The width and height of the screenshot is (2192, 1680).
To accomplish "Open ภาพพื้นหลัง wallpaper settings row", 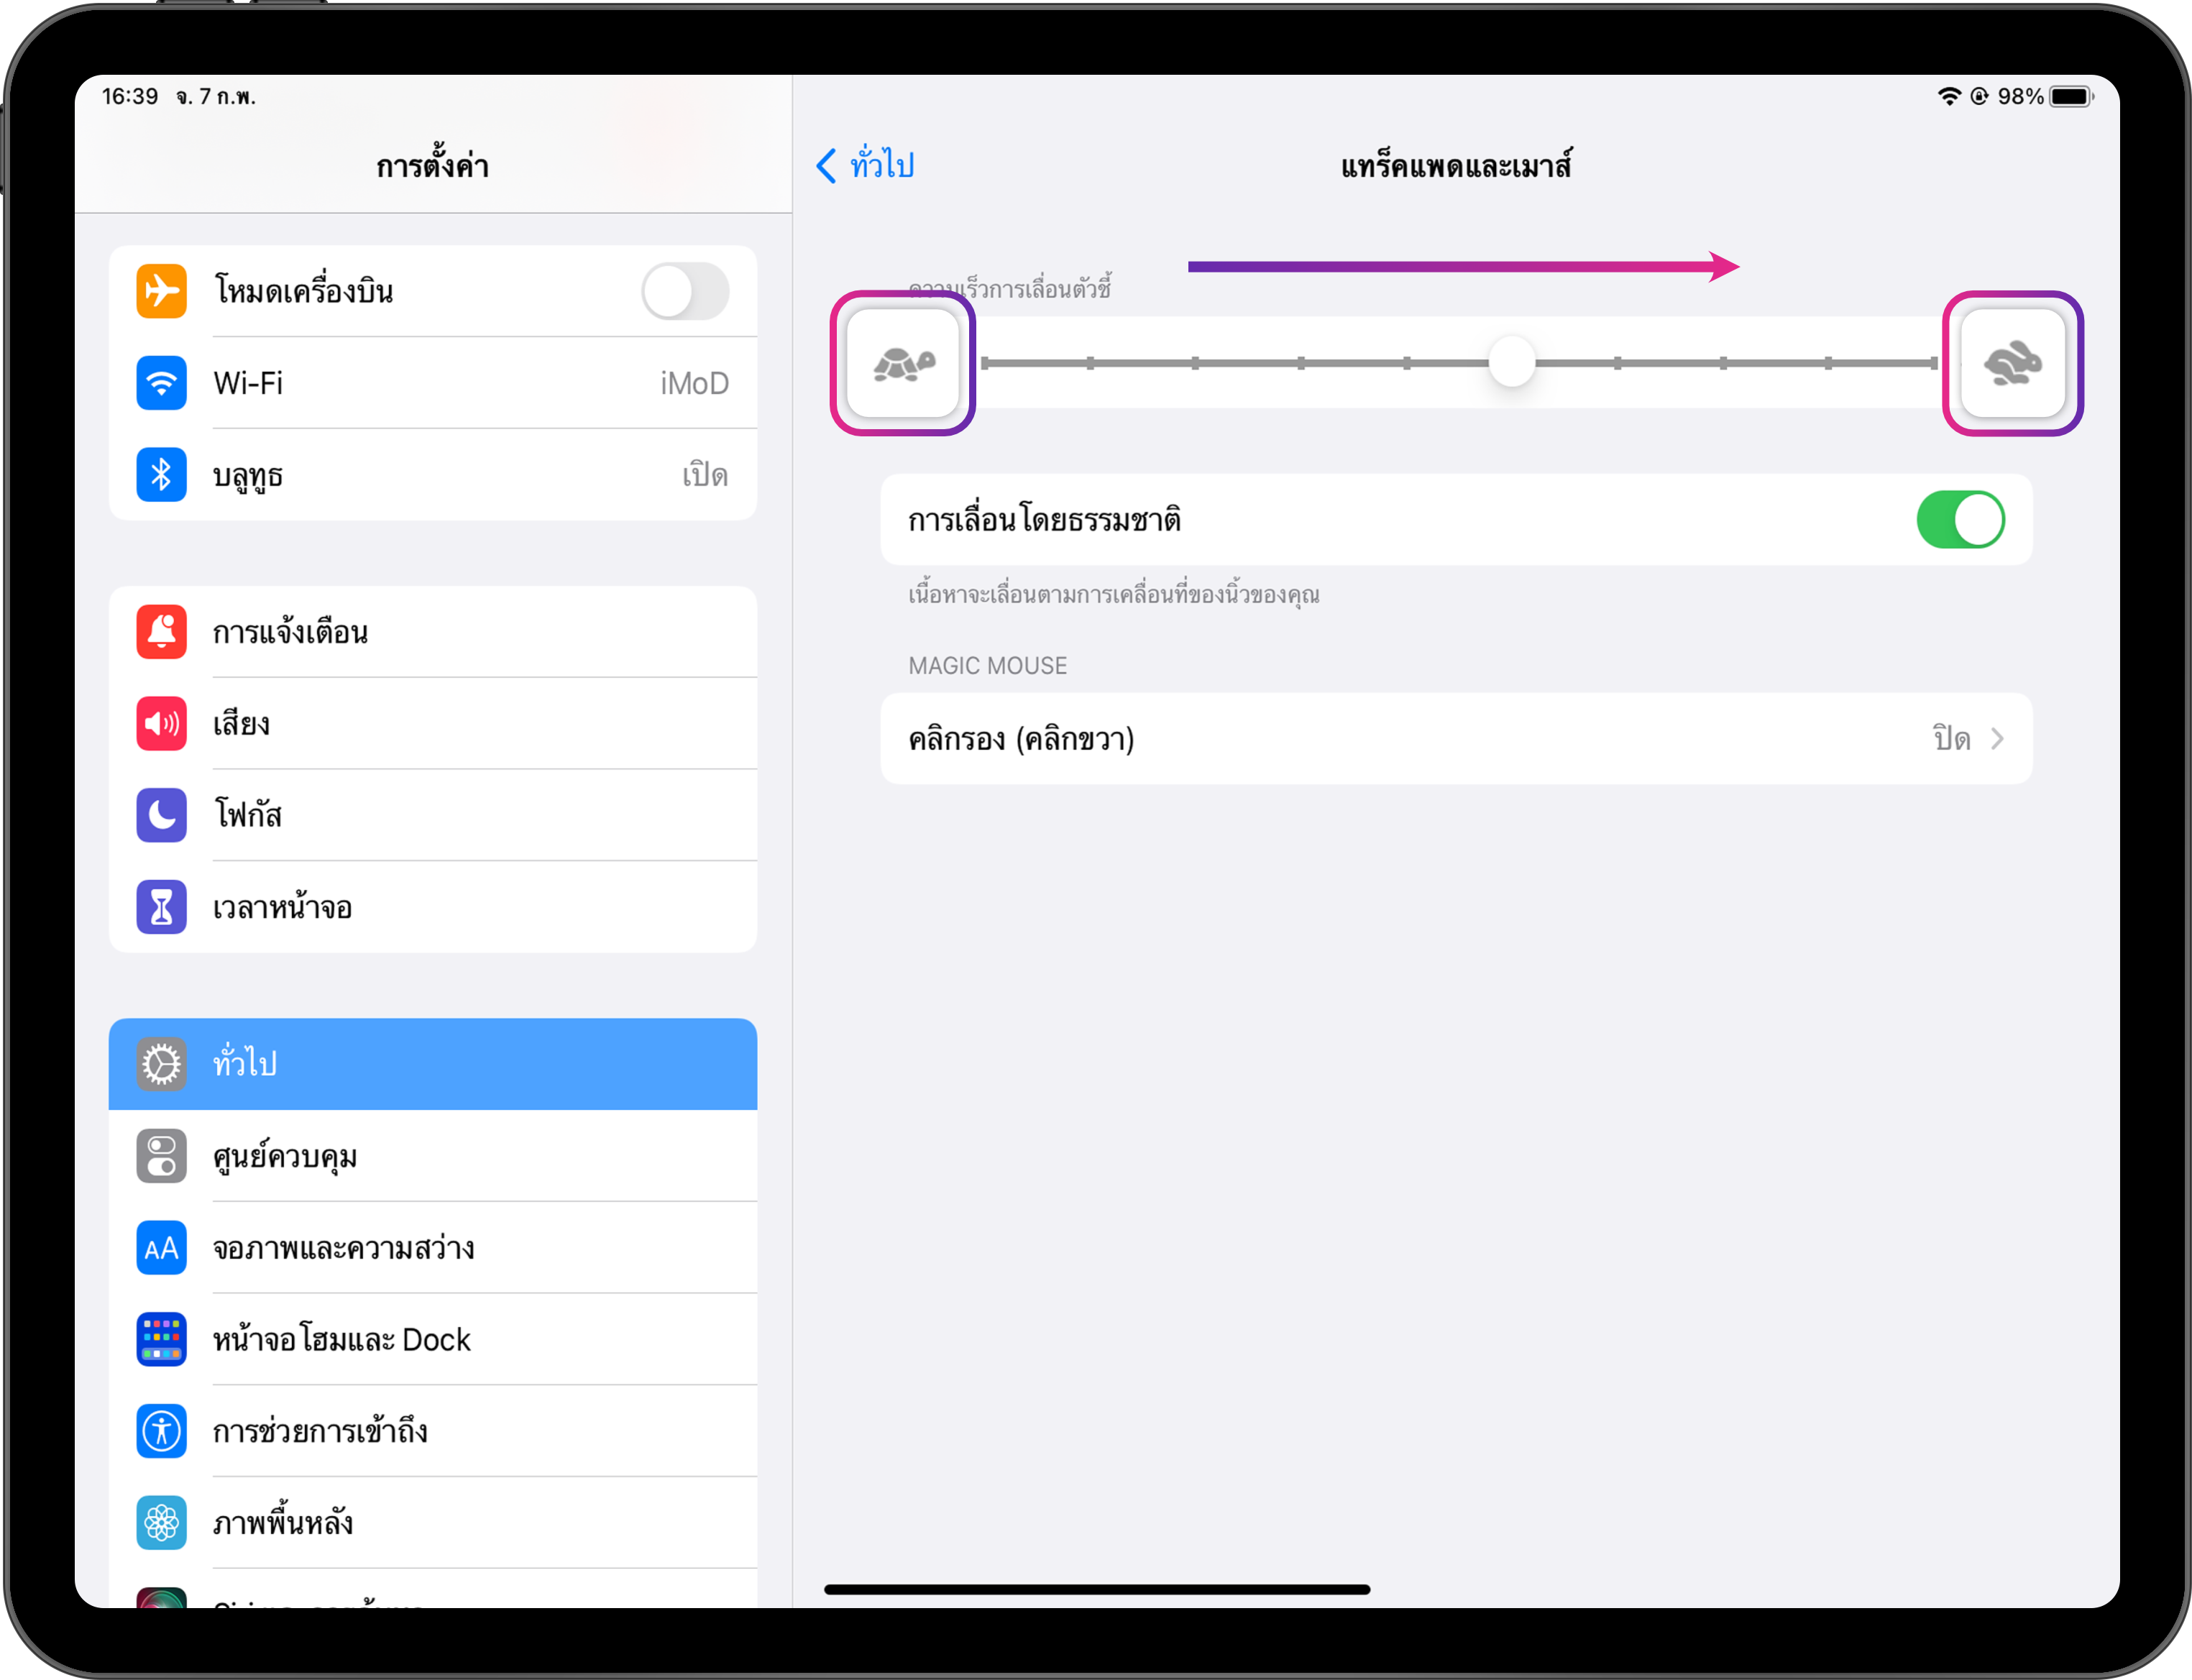I will click(433, 1523).
